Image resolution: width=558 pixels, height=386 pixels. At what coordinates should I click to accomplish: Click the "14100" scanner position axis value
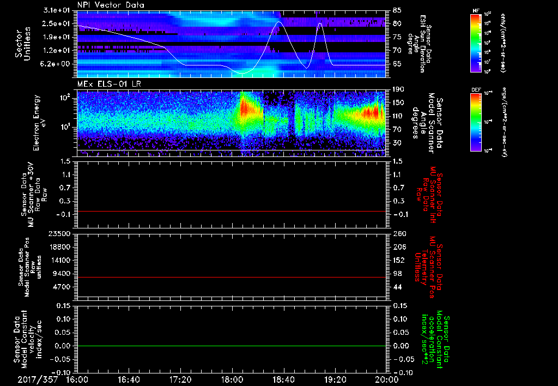coord(60,260)
